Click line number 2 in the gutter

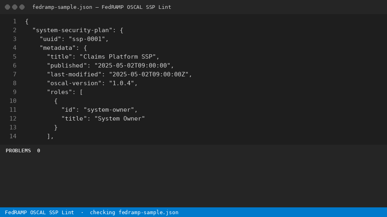[15, 30]
